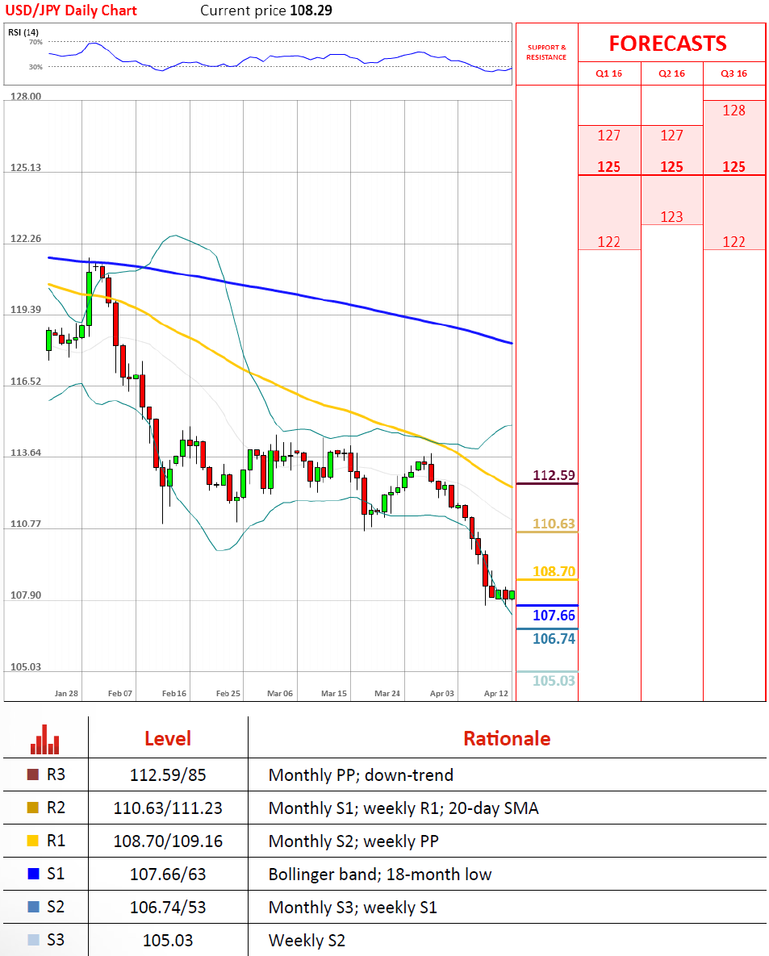This screenshot has width=769, height=956.
Task: Click the 106.74/53 level cell
Action: click(168, 908)
